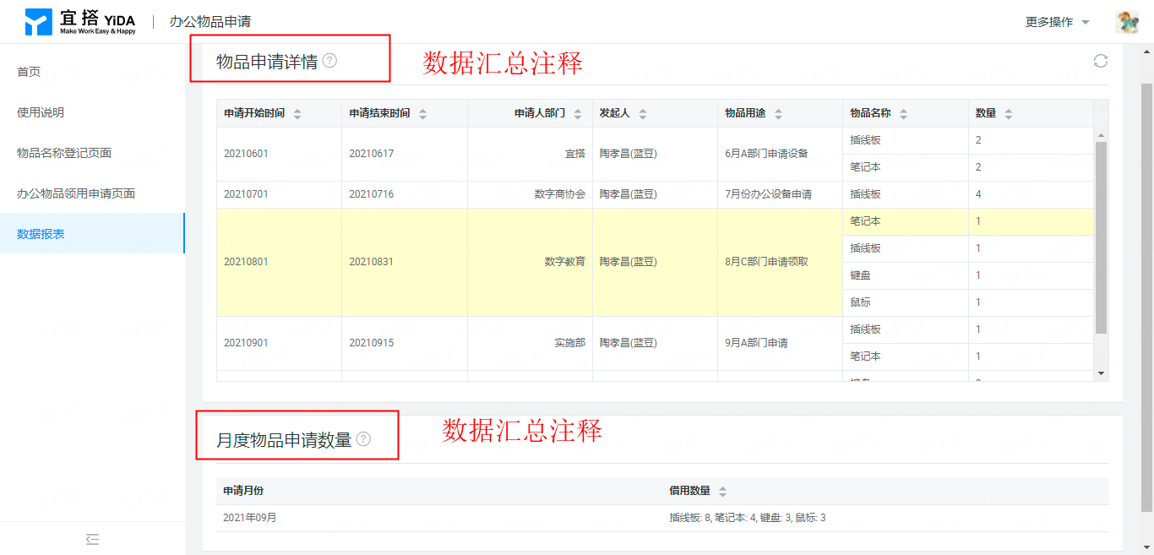1154x555 pixels.
Task: Sort by 发起人 column
Action: coord(643,114)
